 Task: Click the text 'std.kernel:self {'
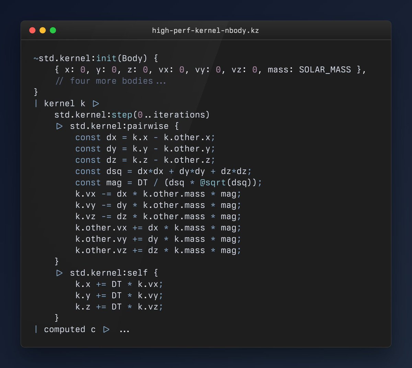pyautogui.click(x=114, y=273)
